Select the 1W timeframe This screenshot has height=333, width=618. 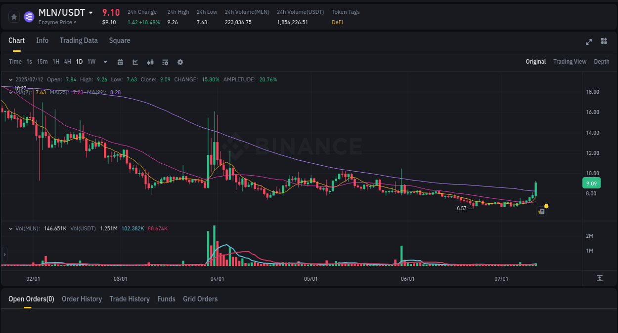pos(91,62)
